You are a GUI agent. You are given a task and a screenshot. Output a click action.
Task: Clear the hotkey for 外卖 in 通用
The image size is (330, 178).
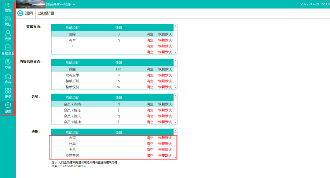pos(150,144)
